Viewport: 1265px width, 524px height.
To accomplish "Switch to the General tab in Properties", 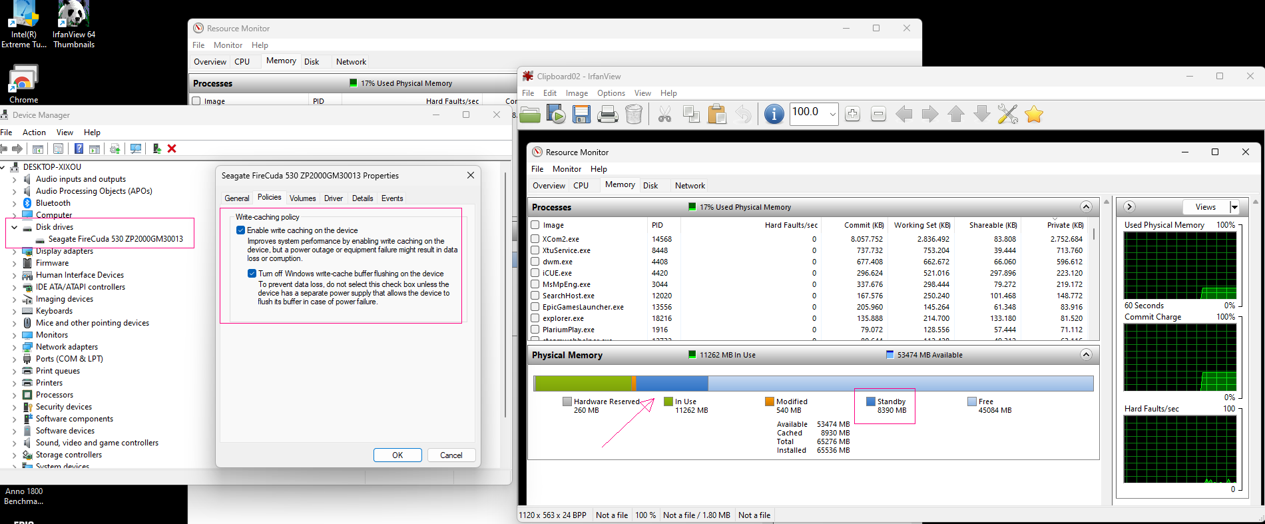I will click(x=237, y=198).
